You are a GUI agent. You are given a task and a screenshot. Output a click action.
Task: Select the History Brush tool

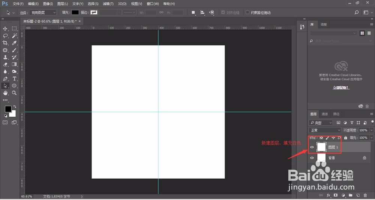click(x=14, y=57)
